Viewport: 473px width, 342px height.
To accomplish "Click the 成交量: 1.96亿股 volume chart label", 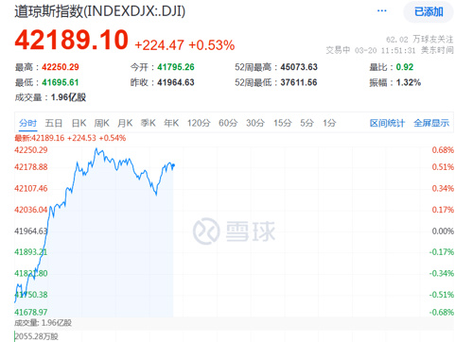I will (44, 323).
